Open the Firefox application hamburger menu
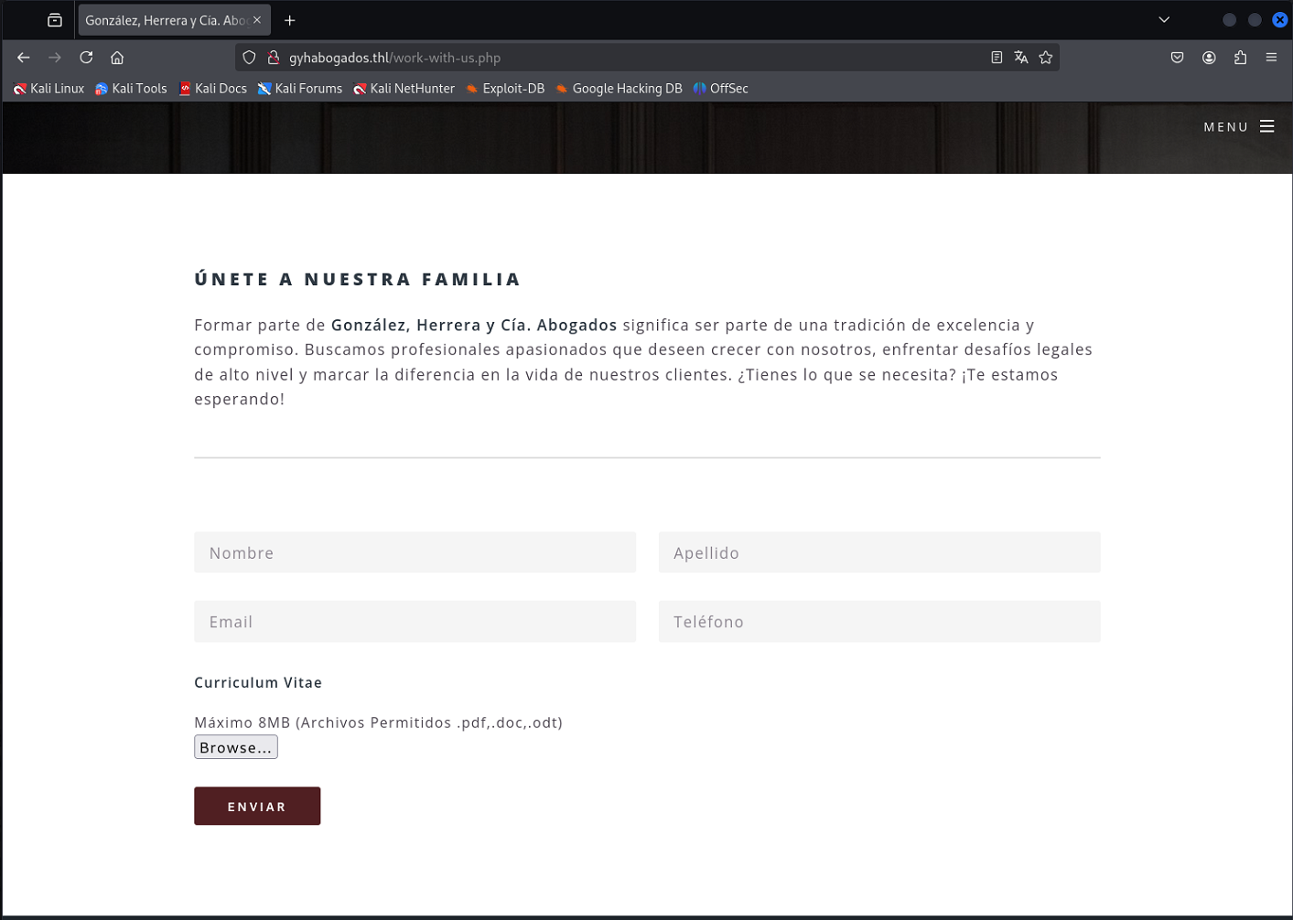Image resolution: width=1293 pixels, height=920 pixels. click(1271, 58)
